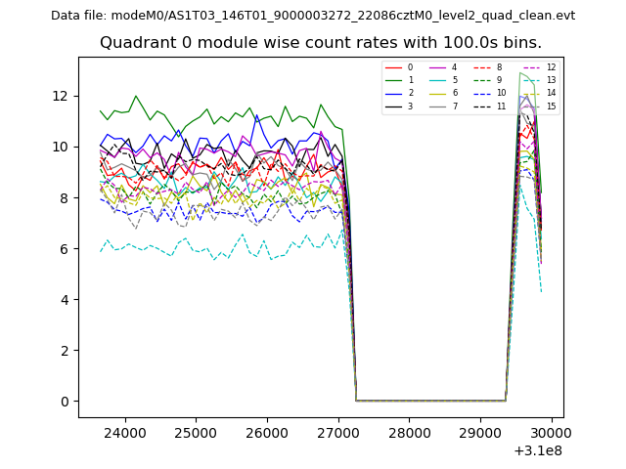Click x-axis tick label 30000

point(550,432)
